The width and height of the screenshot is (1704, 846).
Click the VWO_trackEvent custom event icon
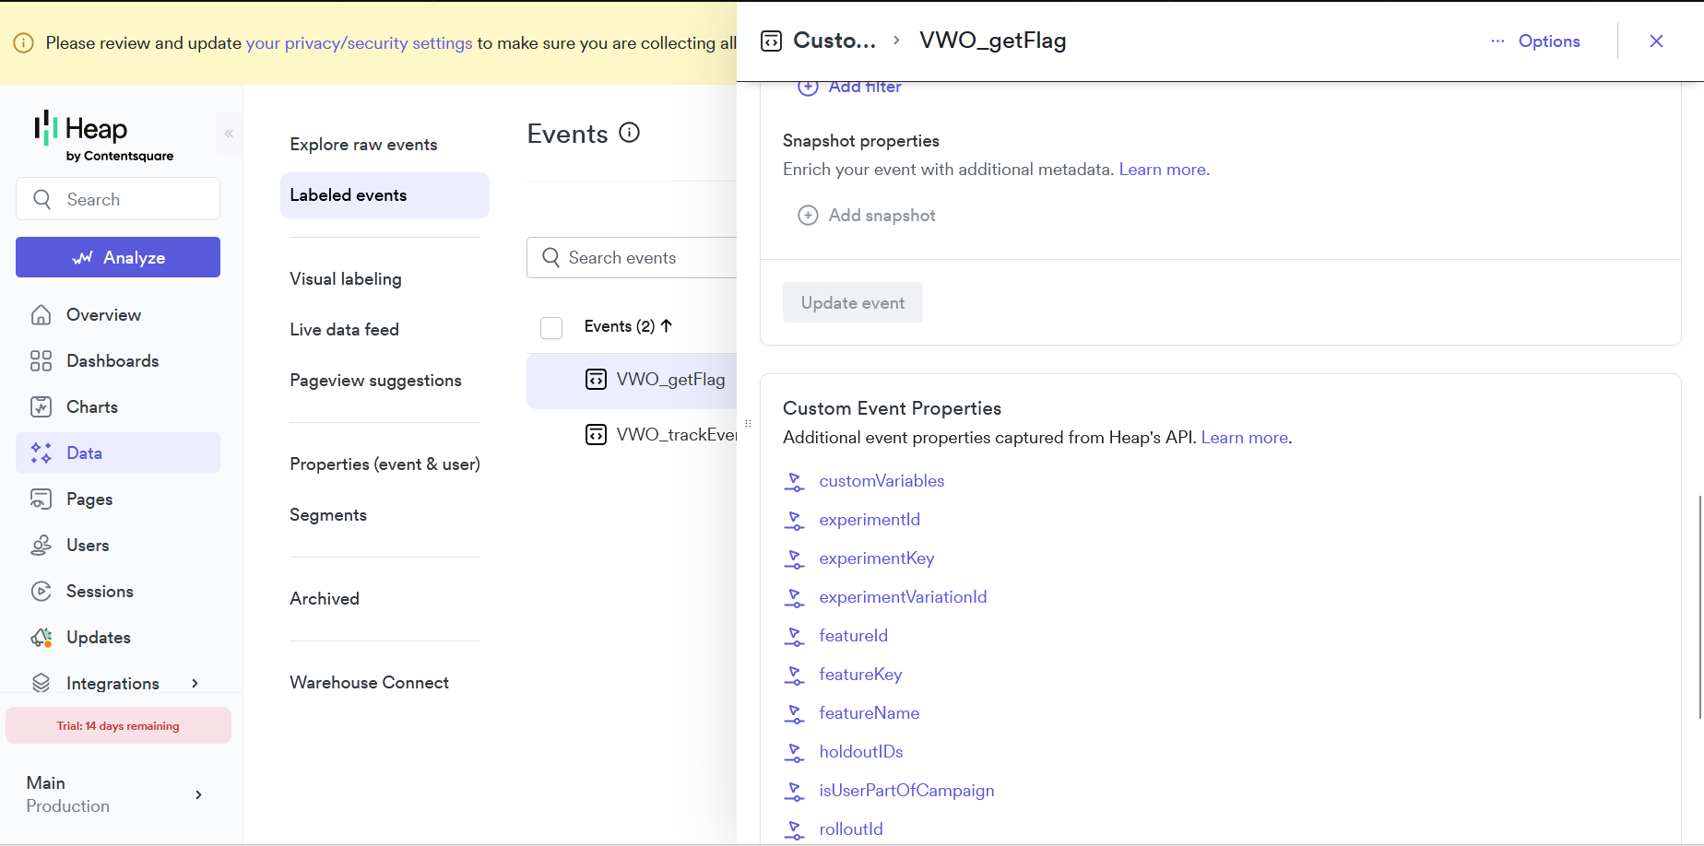point(597,435)
